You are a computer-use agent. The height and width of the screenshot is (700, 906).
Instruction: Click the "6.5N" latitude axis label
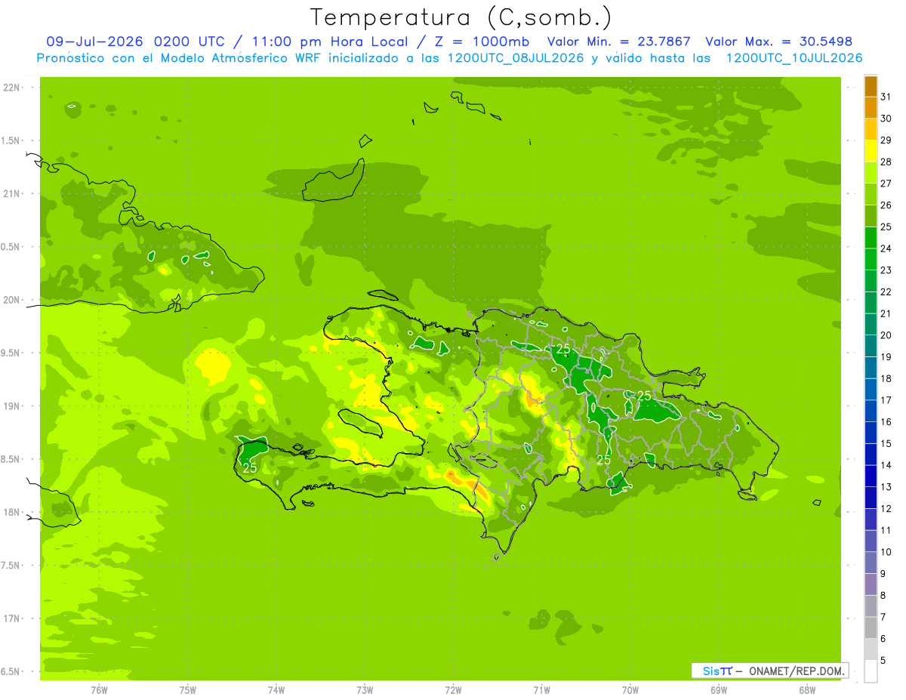coord(11,671)
